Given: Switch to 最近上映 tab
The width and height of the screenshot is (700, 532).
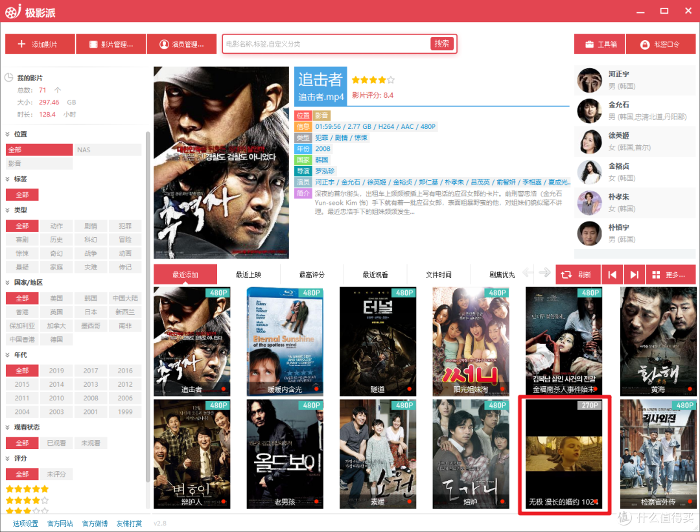Looking at the screenshot, I should click(x=249, y=275).
